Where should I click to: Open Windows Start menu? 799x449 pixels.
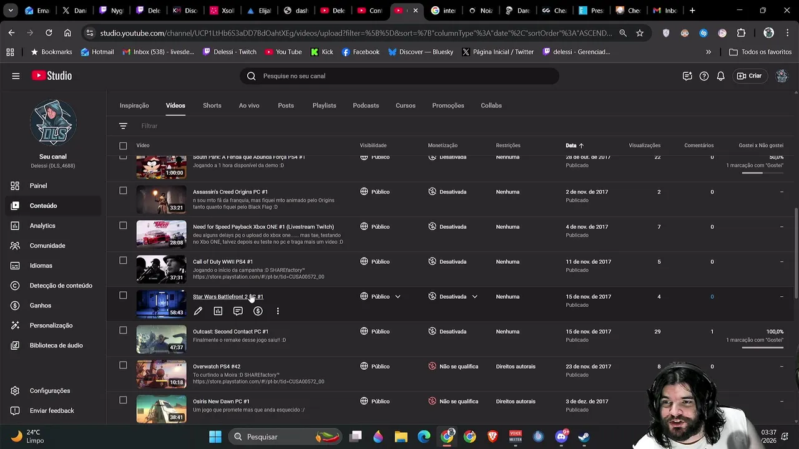[x=215, y=437]
